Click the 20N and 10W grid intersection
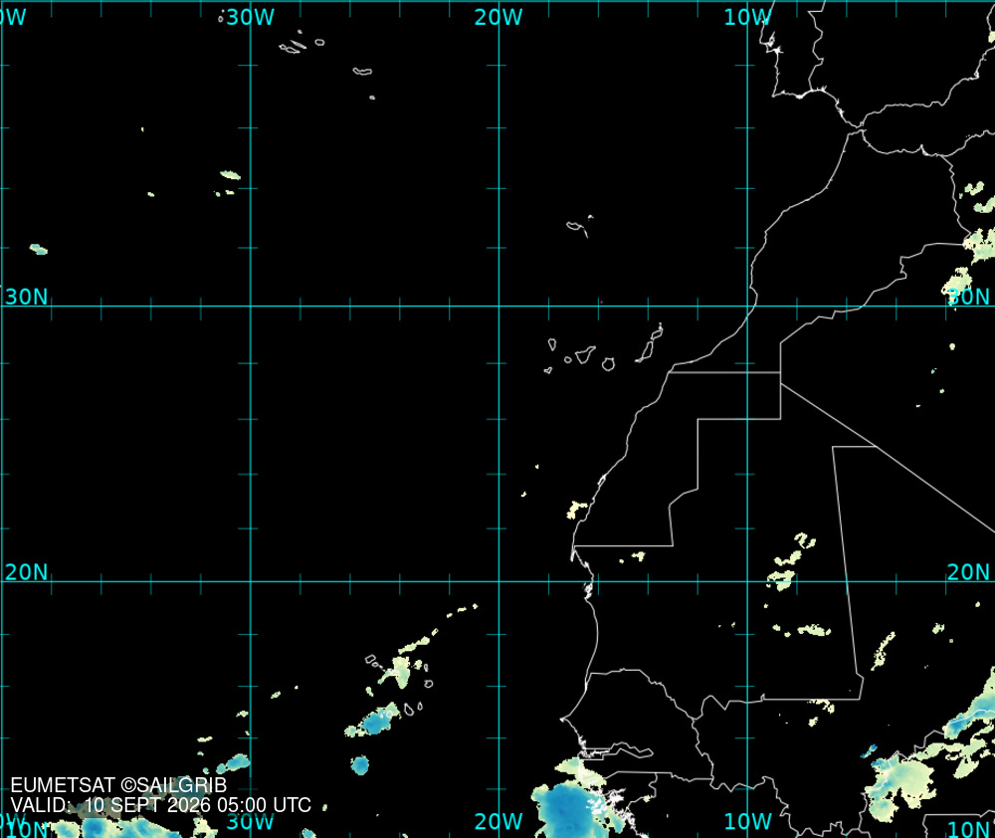Screen dimensions: 995x838 point(747,581)
